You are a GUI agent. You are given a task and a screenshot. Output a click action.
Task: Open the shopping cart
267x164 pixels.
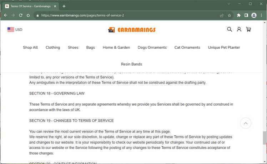click(248, 29)
